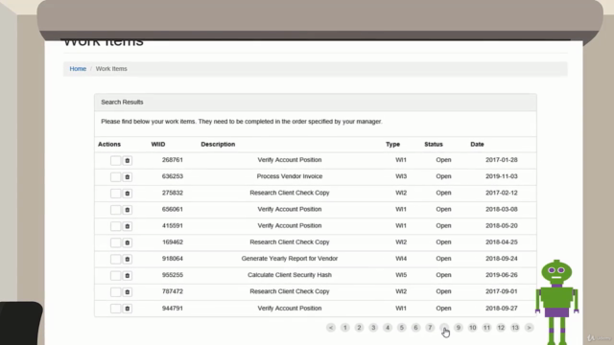Go to results page 9
Screen dimensions: 614x345
459,328
